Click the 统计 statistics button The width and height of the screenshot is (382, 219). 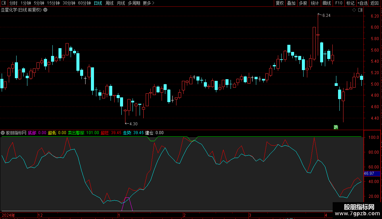pyautogui.click(x=315, y=3)
